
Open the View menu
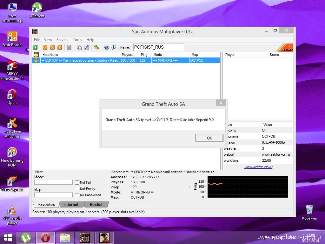click(x=48, y=40)
